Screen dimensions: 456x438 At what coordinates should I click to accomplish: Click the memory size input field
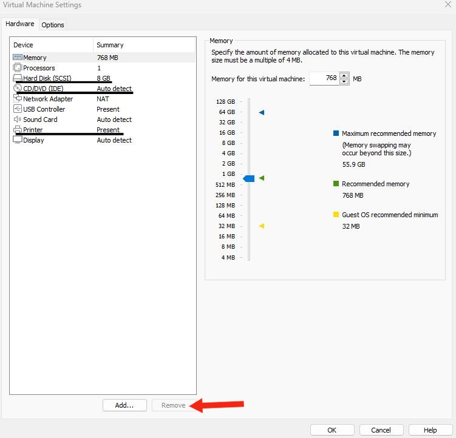pyautogui.click(x=324, y=78)
